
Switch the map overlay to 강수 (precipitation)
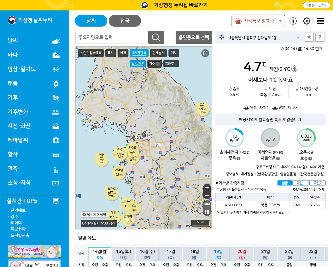(152, 63)
